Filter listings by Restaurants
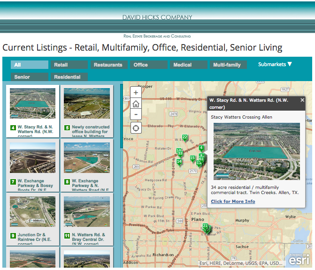Viewport: 315px width, 270px height. (109, 65)
